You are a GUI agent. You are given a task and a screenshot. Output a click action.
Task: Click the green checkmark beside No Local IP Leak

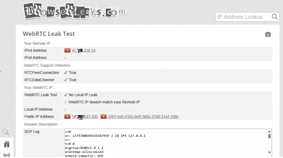click(x=66, y=95)
